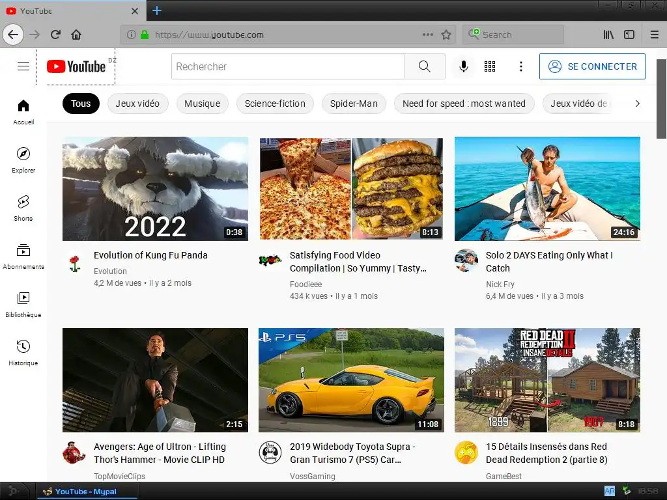
Task: Click the YouTube search magnifier button
Action: click(425, 66)
